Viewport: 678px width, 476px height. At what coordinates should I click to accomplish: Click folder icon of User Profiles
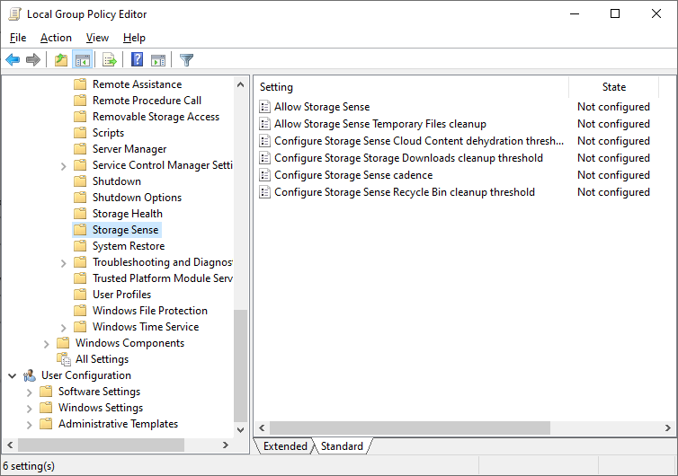[x=80, y=295]
